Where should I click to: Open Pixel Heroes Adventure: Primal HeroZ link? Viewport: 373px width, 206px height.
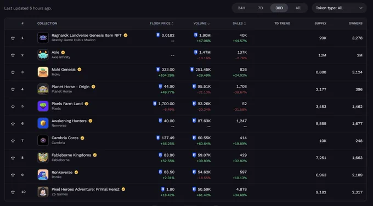[x=86, y=190]
